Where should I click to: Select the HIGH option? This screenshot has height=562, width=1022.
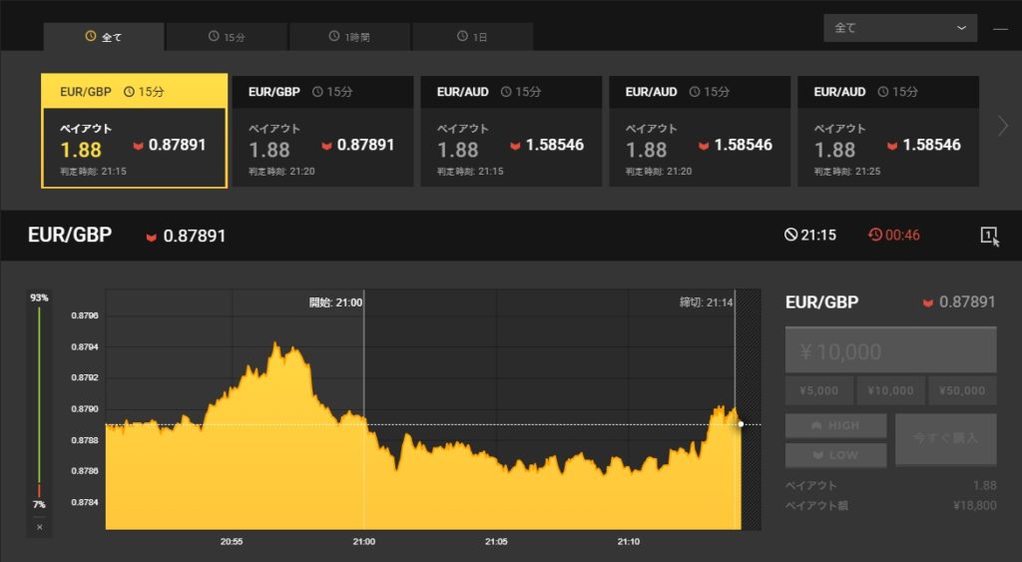coord(835,425)
